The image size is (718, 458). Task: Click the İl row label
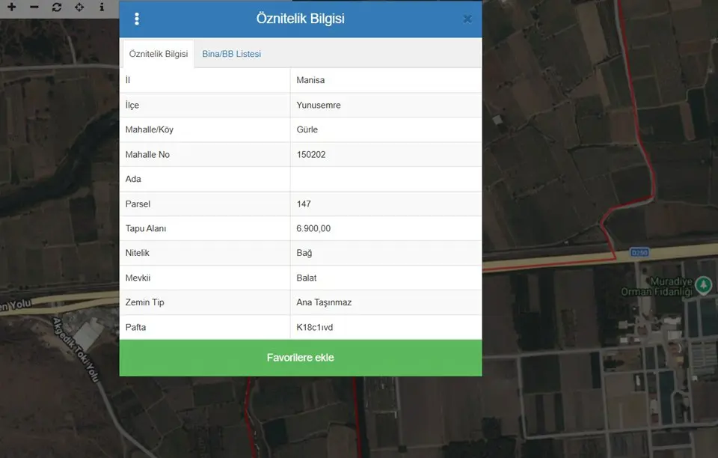[128, 80]
